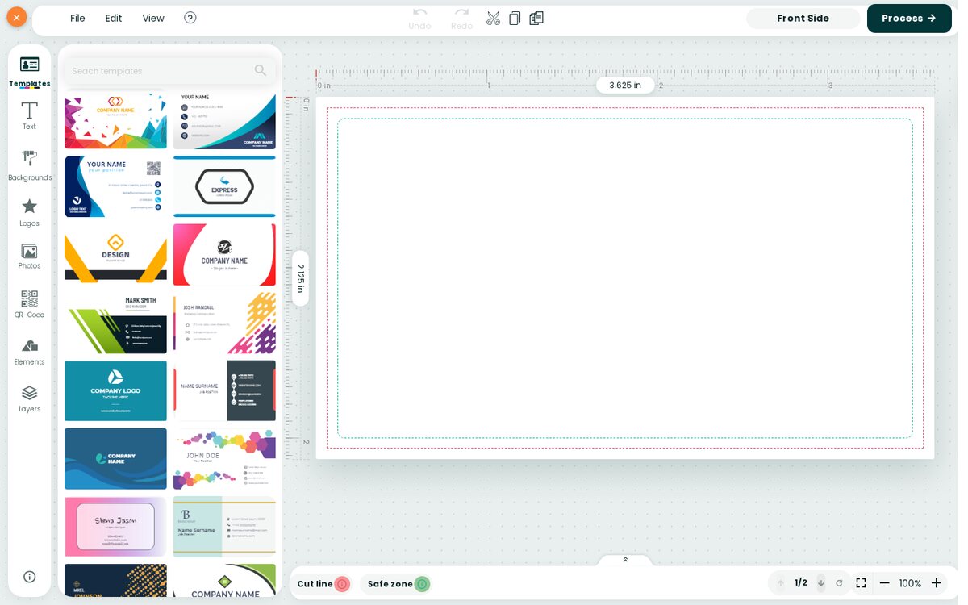
Task: Click the 100% zoom level
Action: 910,583
